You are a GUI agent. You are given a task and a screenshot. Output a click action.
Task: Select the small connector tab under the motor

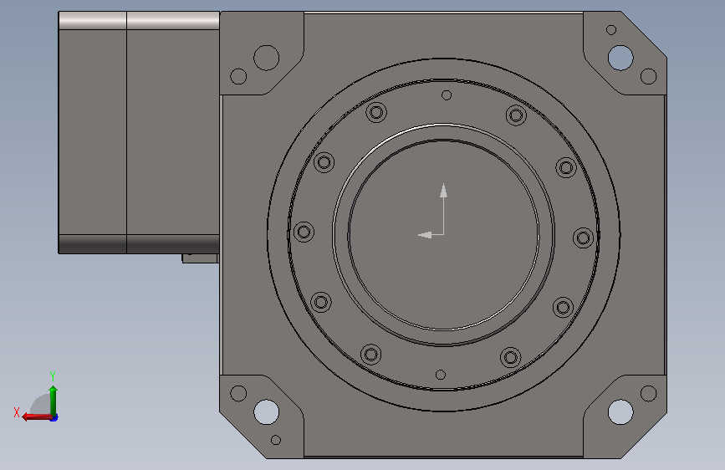[x=200, y=258]
